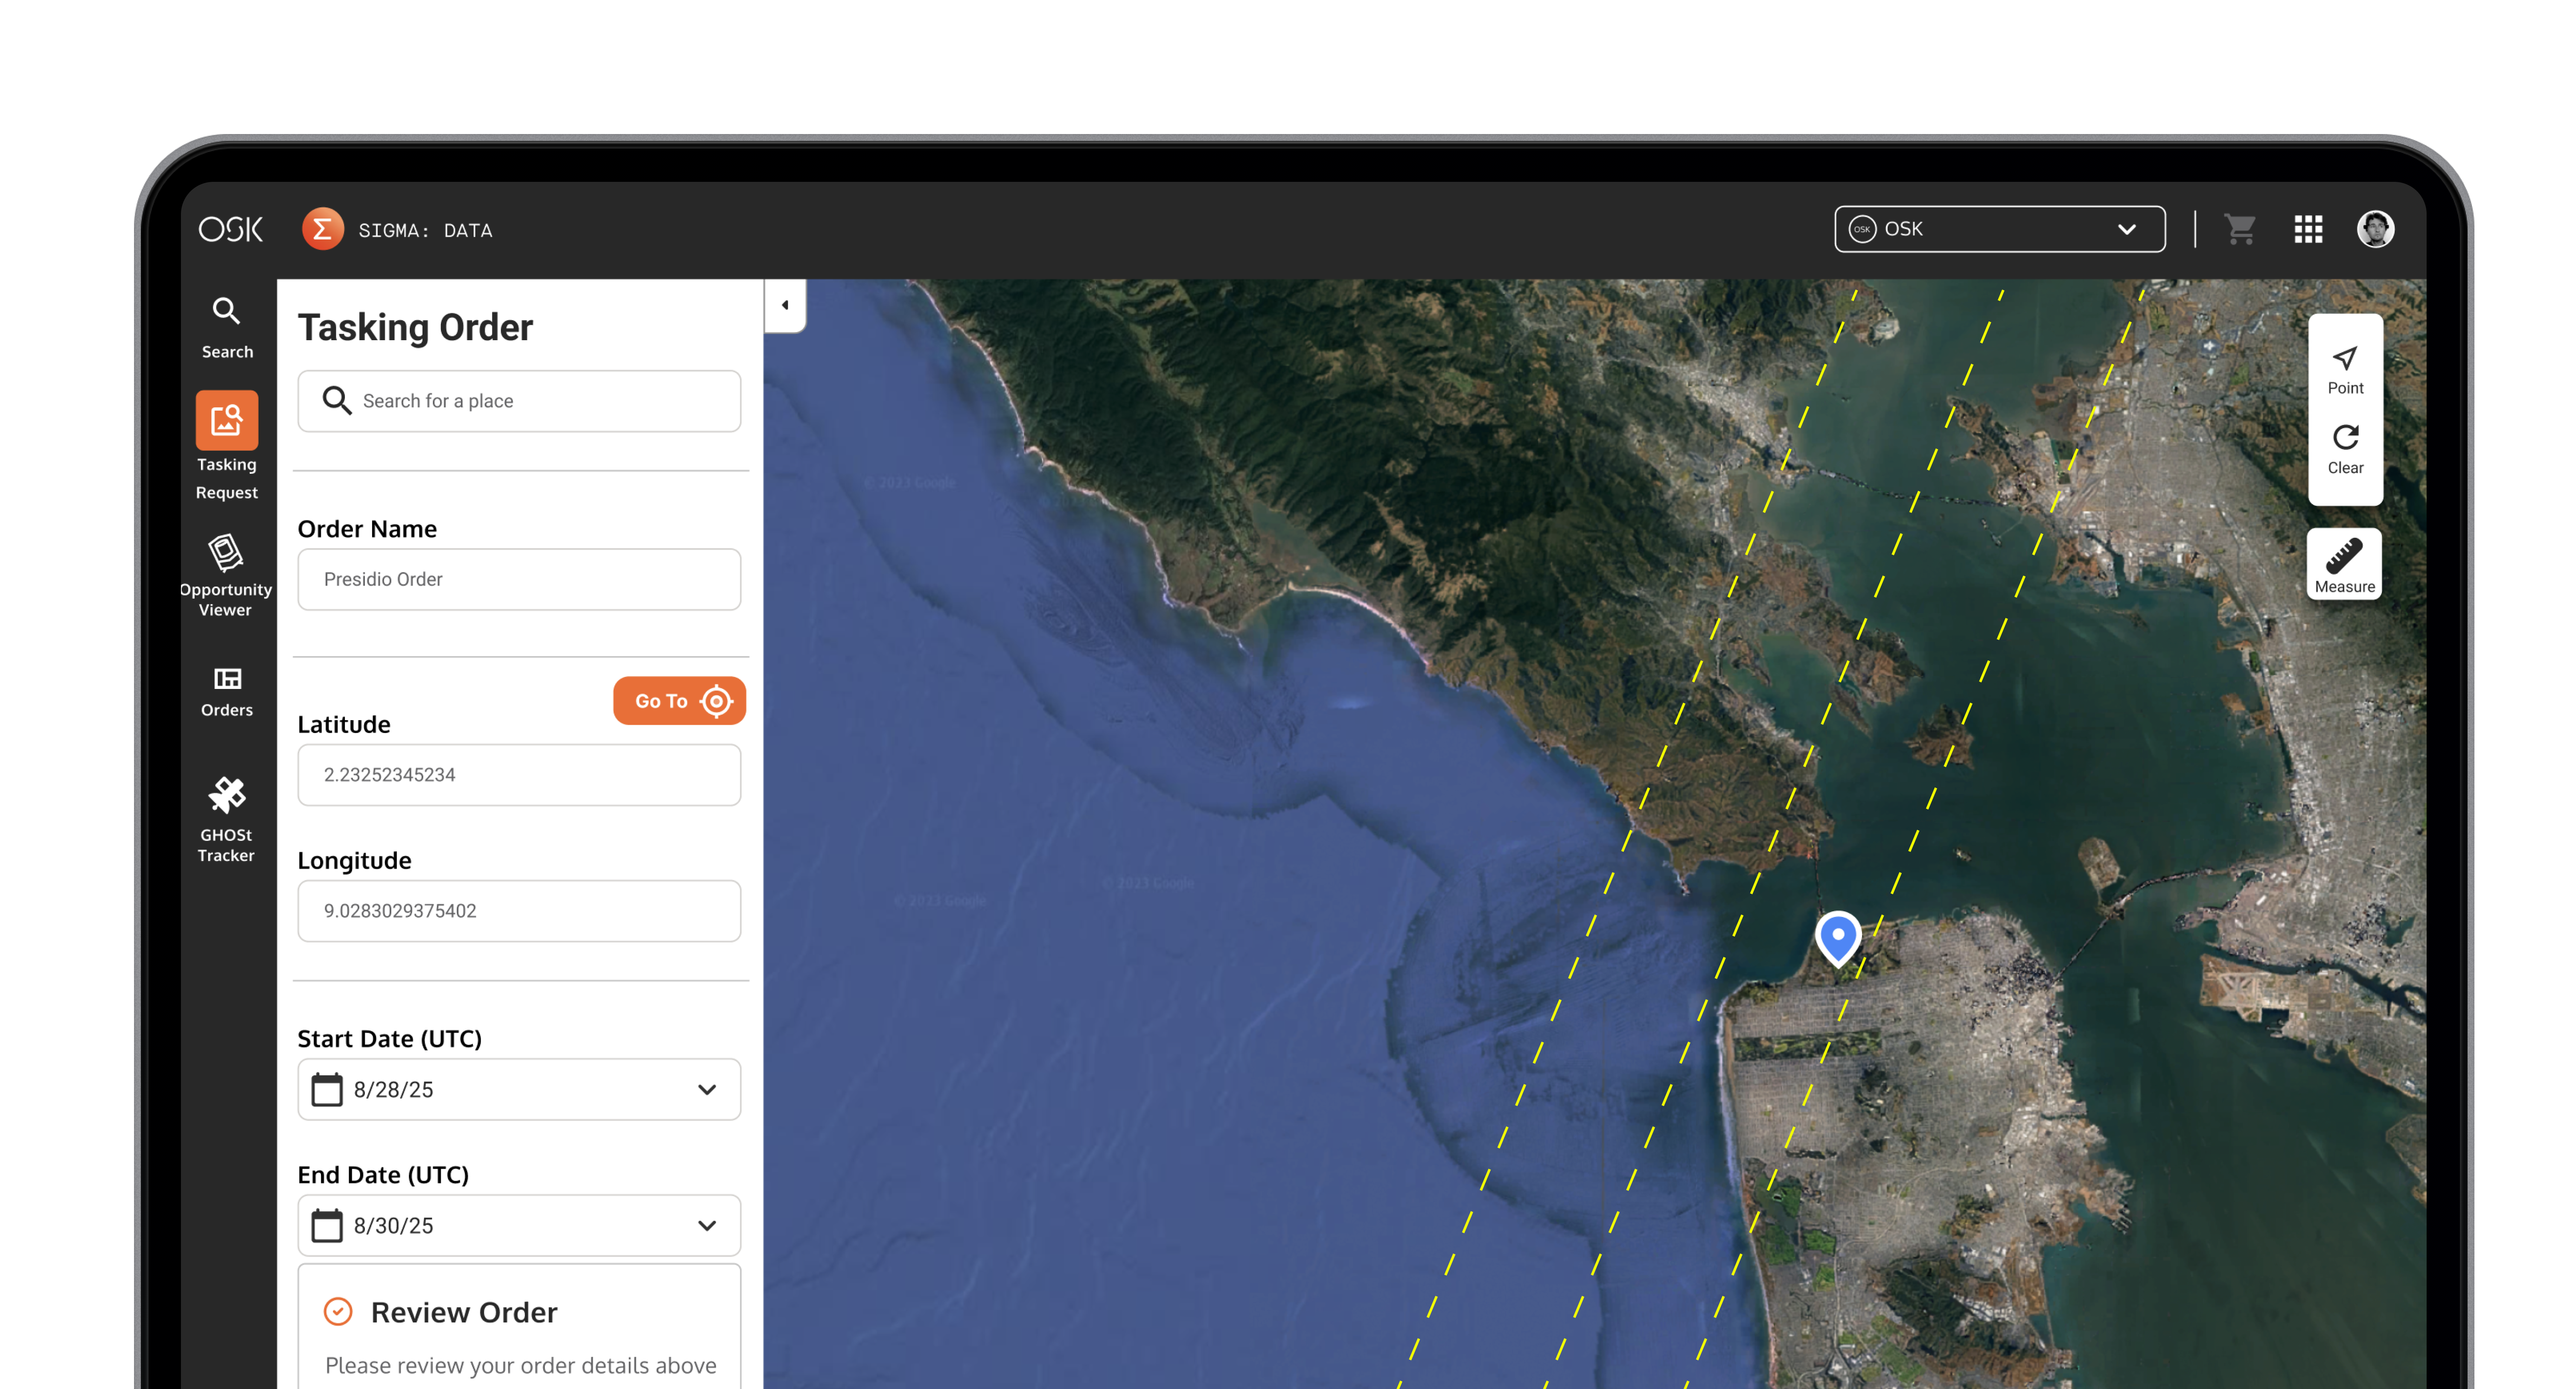Select the Point map tool
The image size is (2576, 1389).
(2345, 370)
